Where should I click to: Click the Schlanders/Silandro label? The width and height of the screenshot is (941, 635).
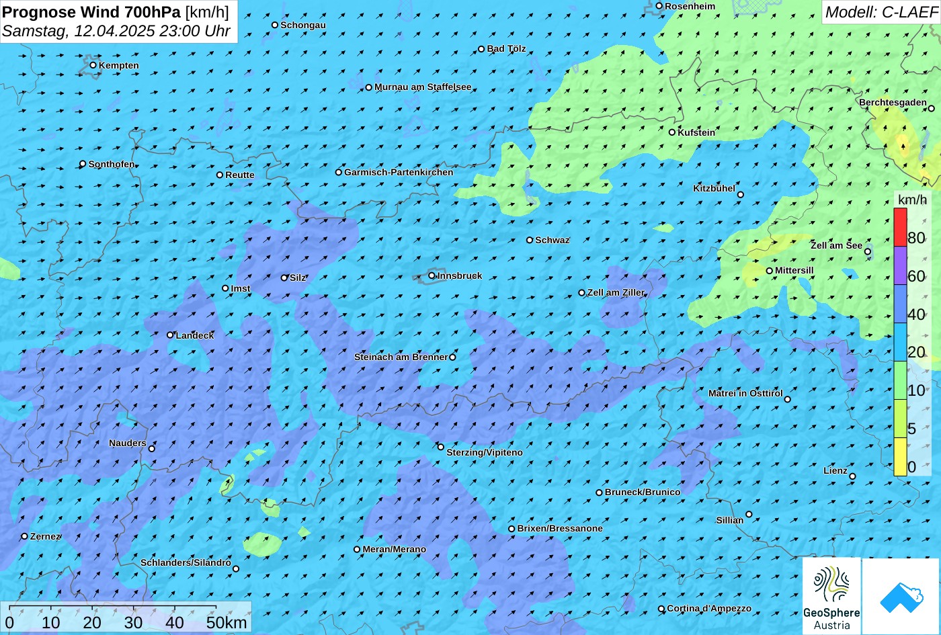click(x=186, y=562)
